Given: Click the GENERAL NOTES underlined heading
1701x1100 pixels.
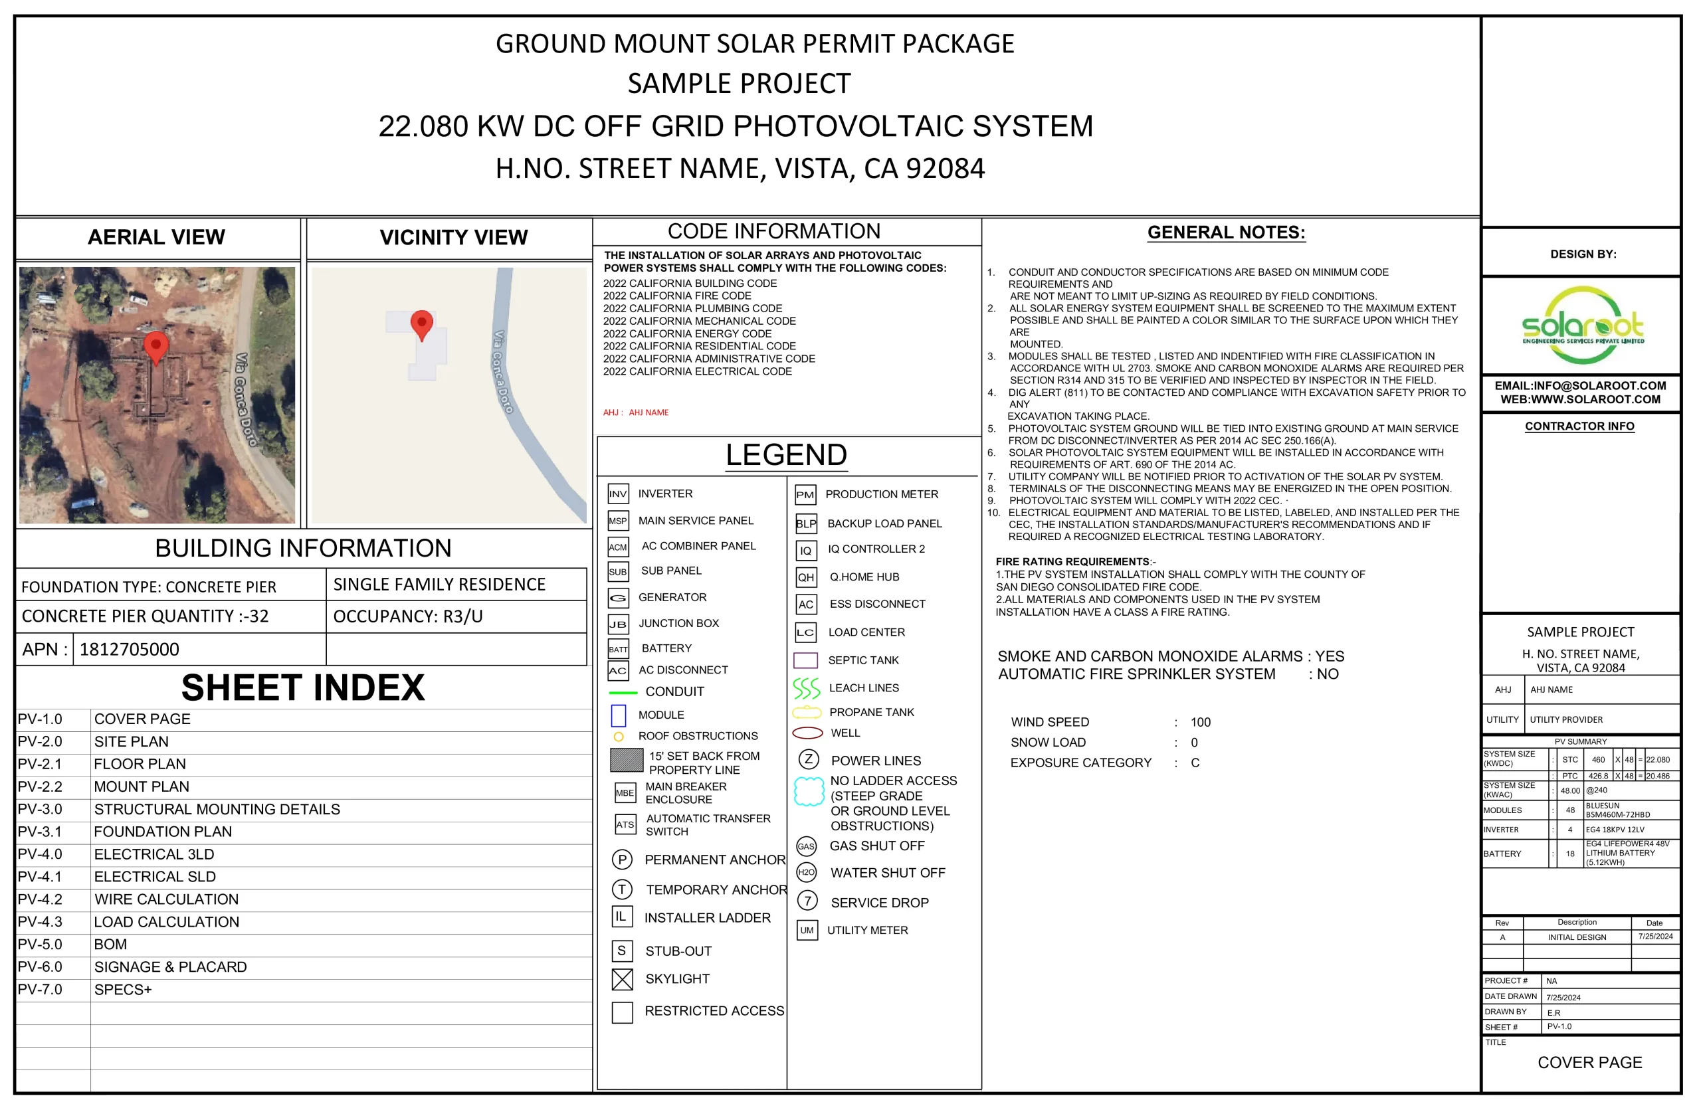Looking at the screenshot, I should tap(1226, 233).
